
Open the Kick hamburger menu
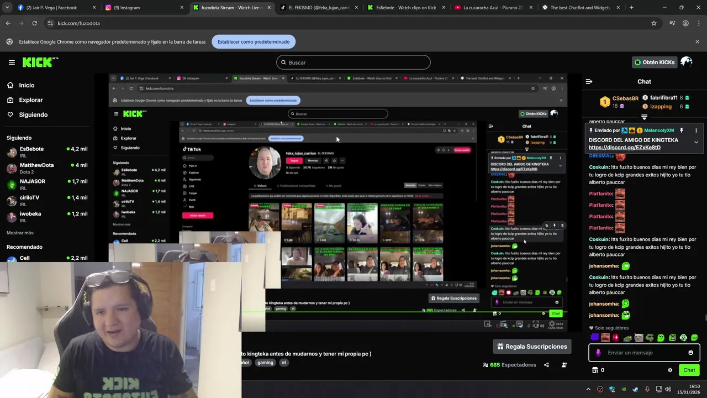click(12, 62)
